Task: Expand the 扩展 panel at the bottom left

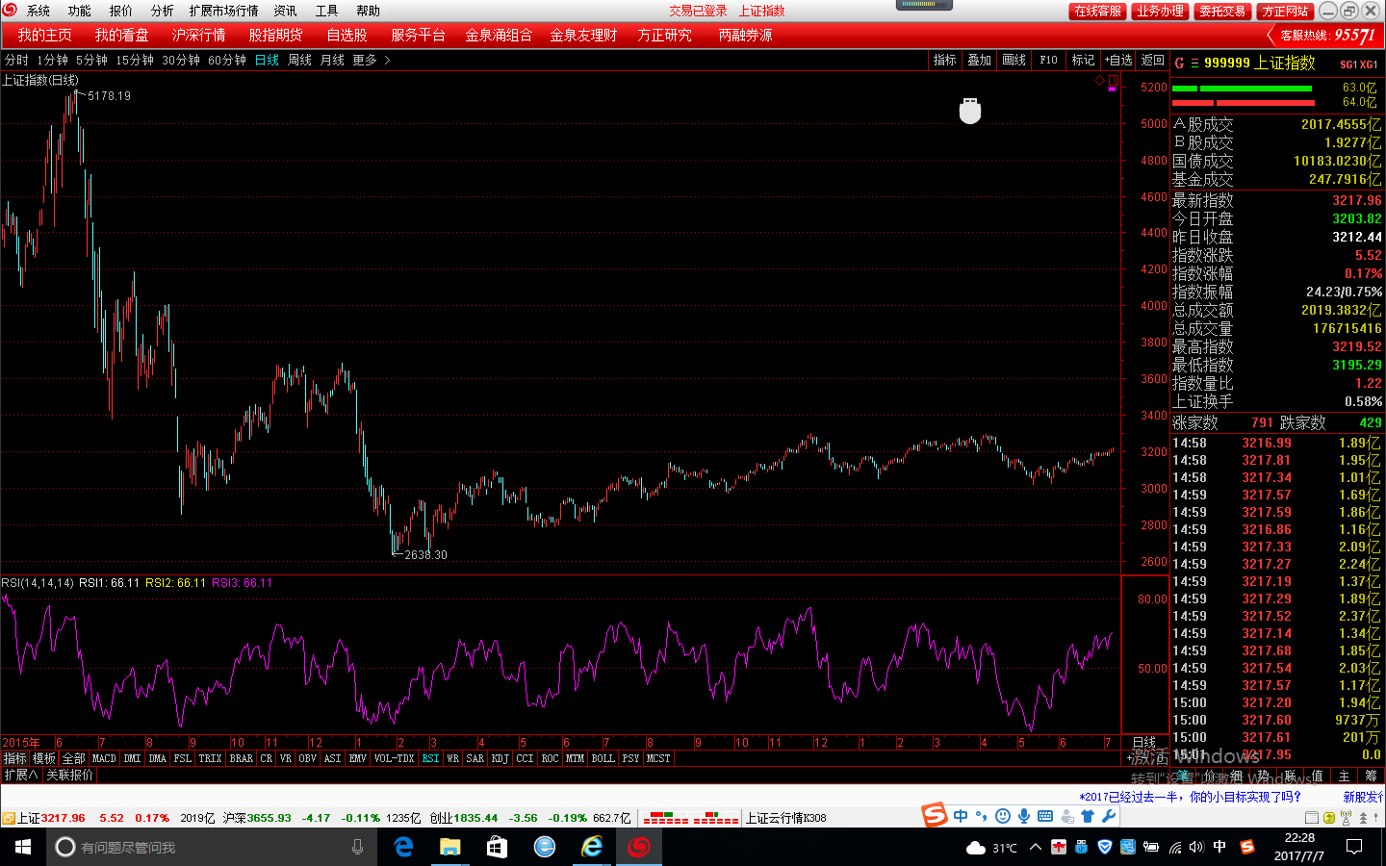Action: point(20,775)
